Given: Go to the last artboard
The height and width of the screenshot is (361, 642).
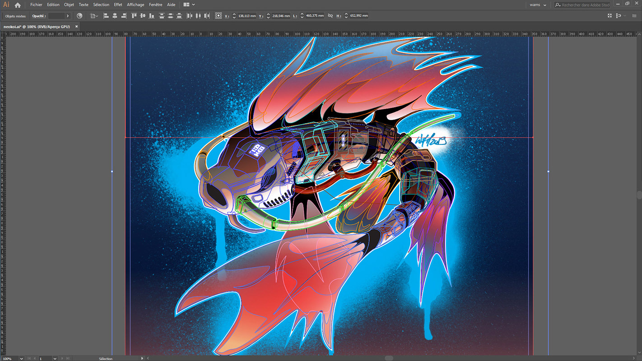Looking at the screenshot, I should [68, 359].
